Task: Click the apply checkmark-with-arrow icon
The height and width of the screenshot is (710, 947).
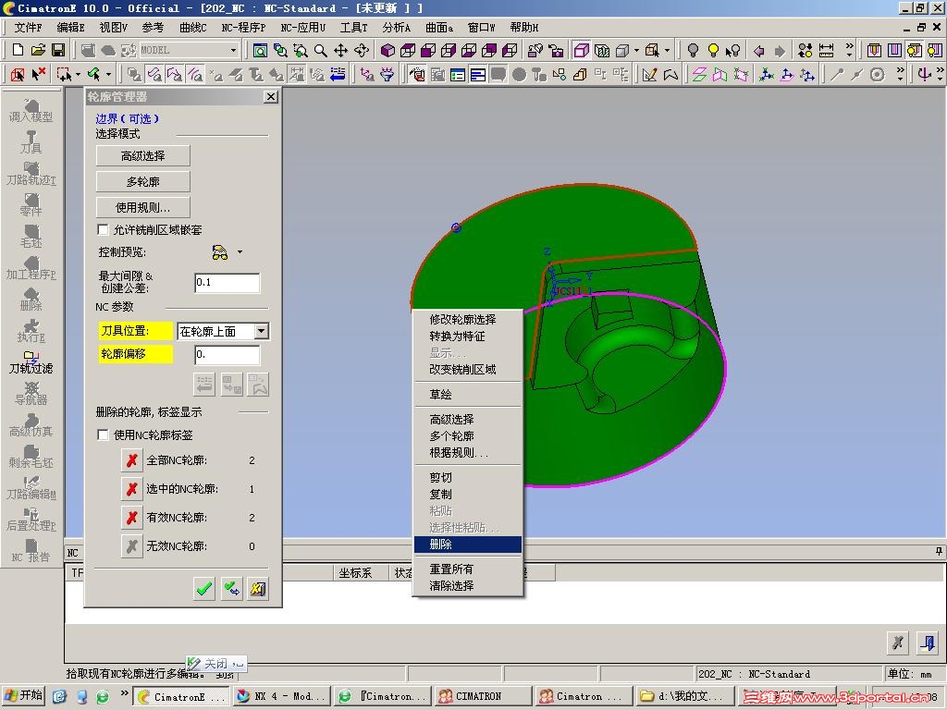Action: point(231,587)
